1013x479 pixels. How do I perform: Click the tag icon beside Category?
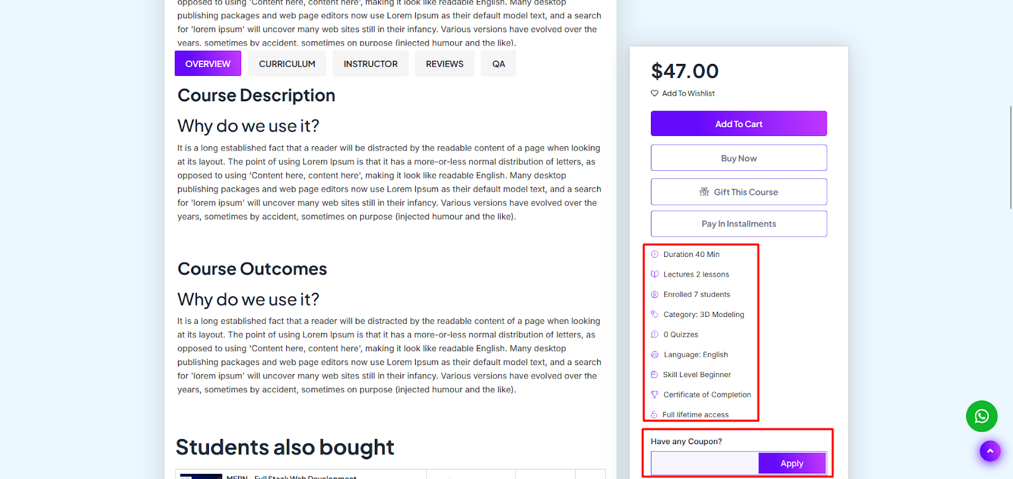(x=655, y=314)
